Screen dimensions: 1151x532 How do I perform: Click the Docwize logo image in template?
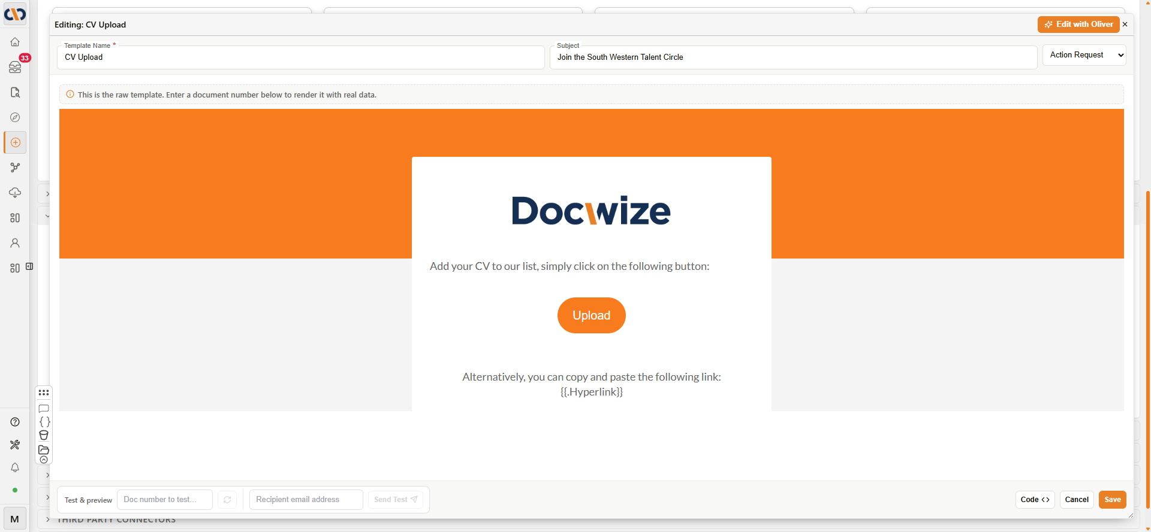[592, 211]
